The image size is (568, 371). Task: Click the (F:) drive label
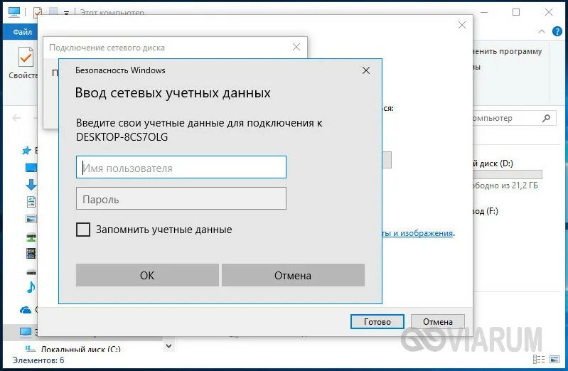[485, 211]
